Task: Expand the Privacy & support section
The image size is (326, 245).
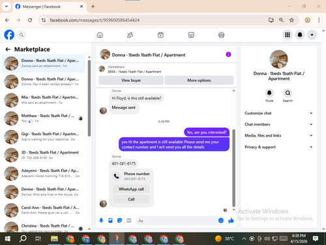Action: coord(278,147)
